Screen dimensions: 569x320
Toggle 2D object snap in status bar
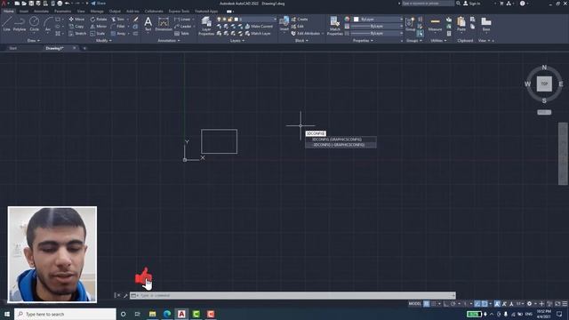(x=485, y=304)
